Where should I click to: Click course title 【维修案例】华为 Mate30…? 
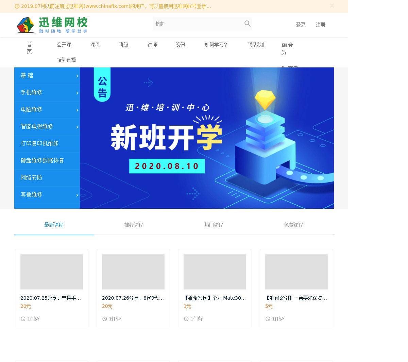(215, 298)
